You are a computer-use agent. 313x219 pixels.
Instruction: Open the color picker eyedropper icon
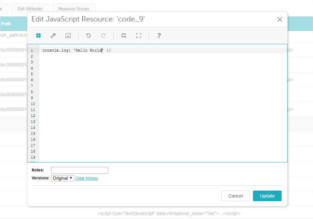click(53, 36)
